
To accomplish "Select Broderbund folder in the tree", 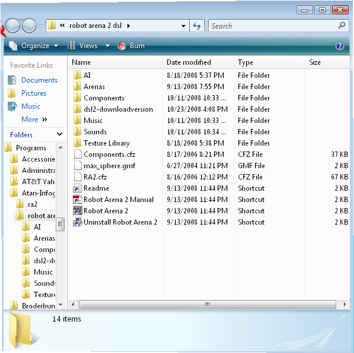I will 33,305.
